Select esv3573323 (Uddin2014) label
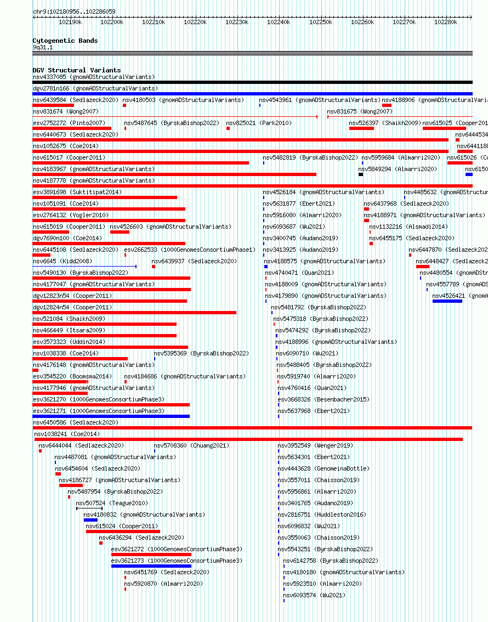Viewport: 488px width, 622px height. (69, 342)
